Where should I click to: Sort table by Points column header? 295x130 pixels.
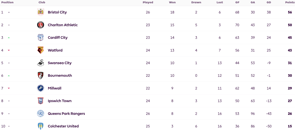[x=289, y=2]
